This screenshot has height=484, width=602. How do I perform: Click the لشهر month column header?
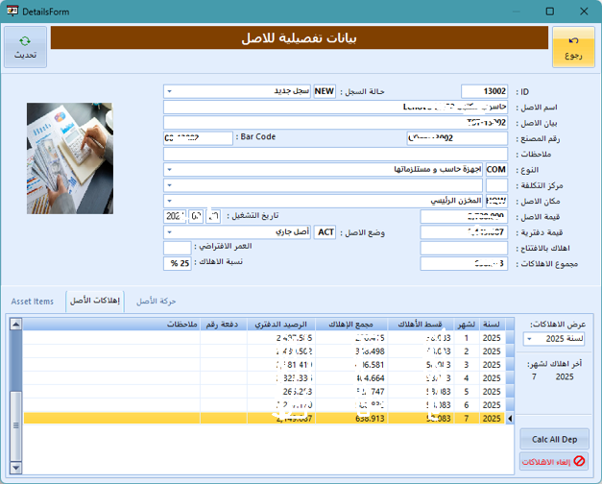click(467, 325)
